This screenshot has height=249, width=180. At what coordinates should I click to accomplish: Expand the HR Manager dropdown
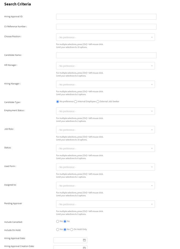click(105, 66)
